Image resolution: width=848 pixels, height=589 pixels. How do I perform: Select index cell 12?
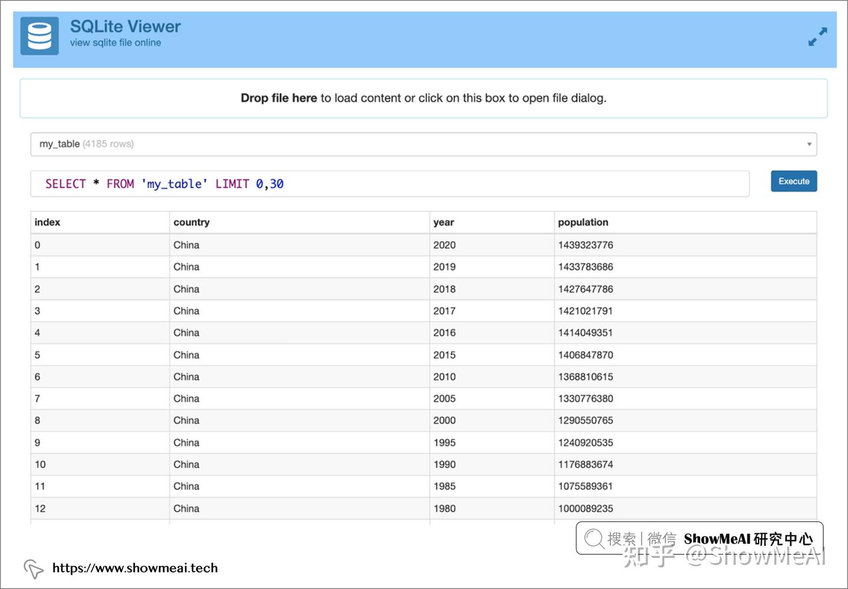[x=100, y=509]
